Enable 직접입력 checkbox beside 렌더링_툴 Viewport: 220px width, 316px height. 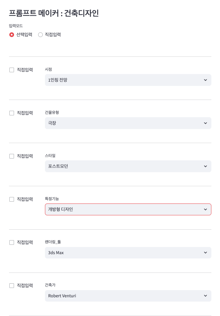(x=12, y=243)
